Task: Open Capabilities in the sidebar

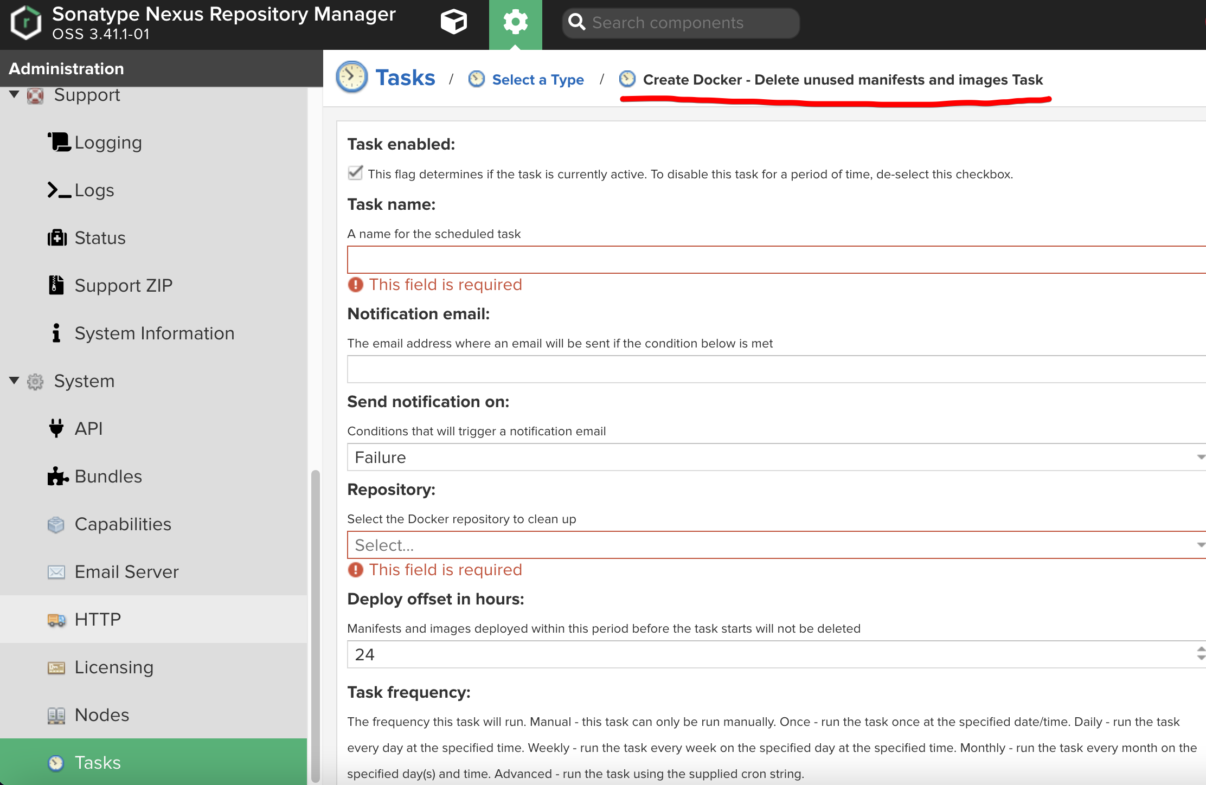Action: click(153, 524)
